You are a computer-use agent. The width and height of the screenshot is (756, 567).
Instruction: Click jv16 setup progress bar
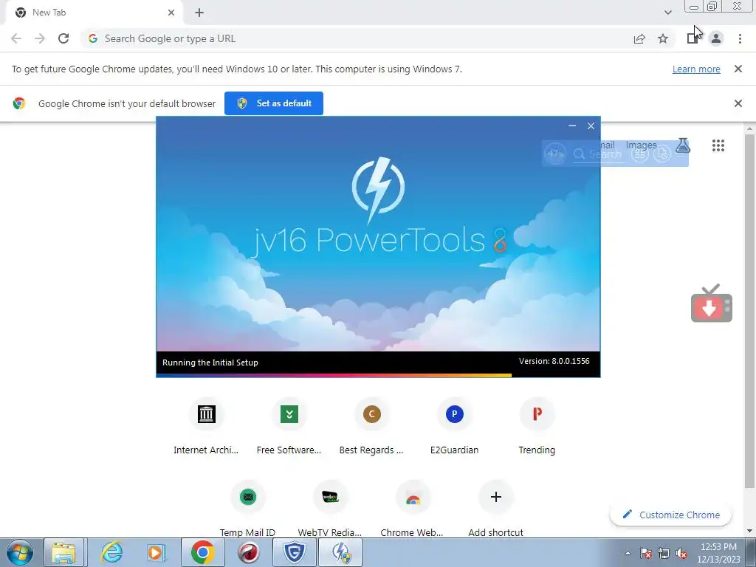pos(378,376)
